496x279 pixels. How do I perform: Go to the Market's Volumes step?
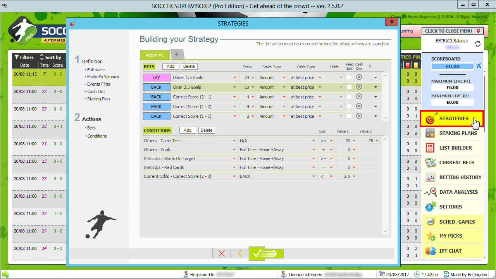[x=103, y=77]
